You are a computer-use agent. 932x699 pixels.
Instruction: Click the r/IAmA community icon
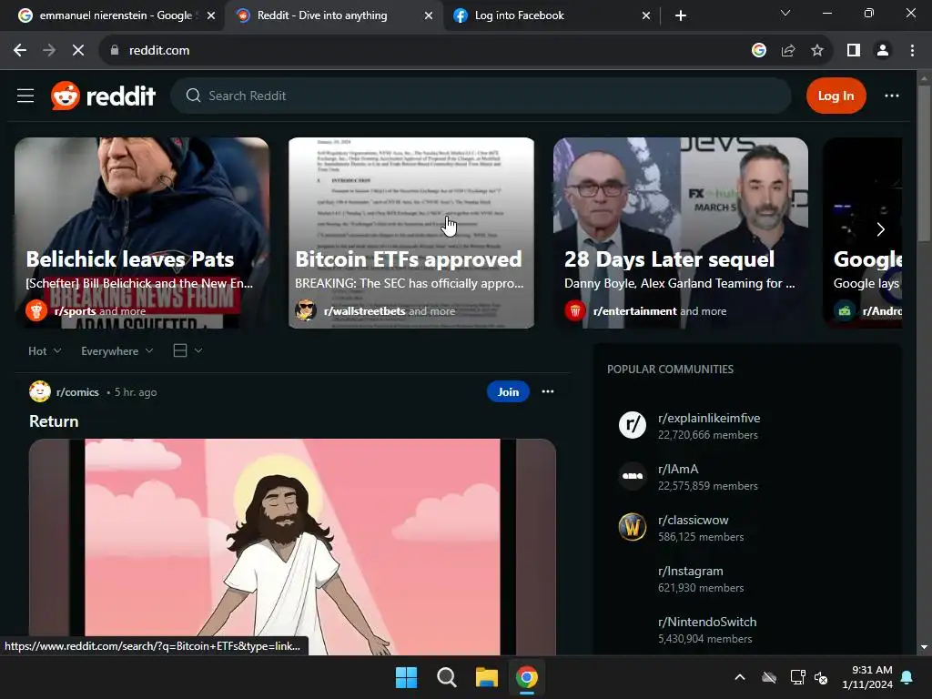(x=633, y=476)
